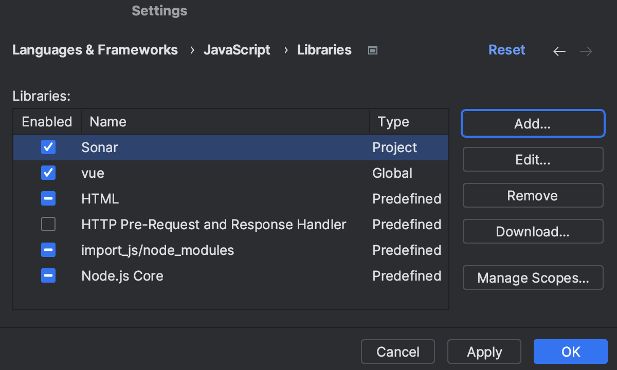Go to the JavaScript breadcrumb item

click(237, 50)
